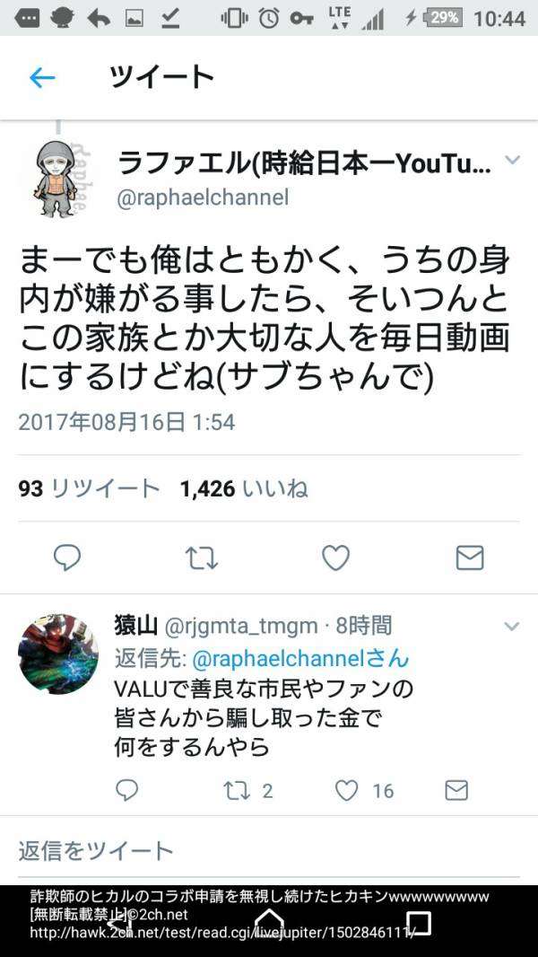
Task: Open 猿山's round profile picture
Action: (58, 654)
